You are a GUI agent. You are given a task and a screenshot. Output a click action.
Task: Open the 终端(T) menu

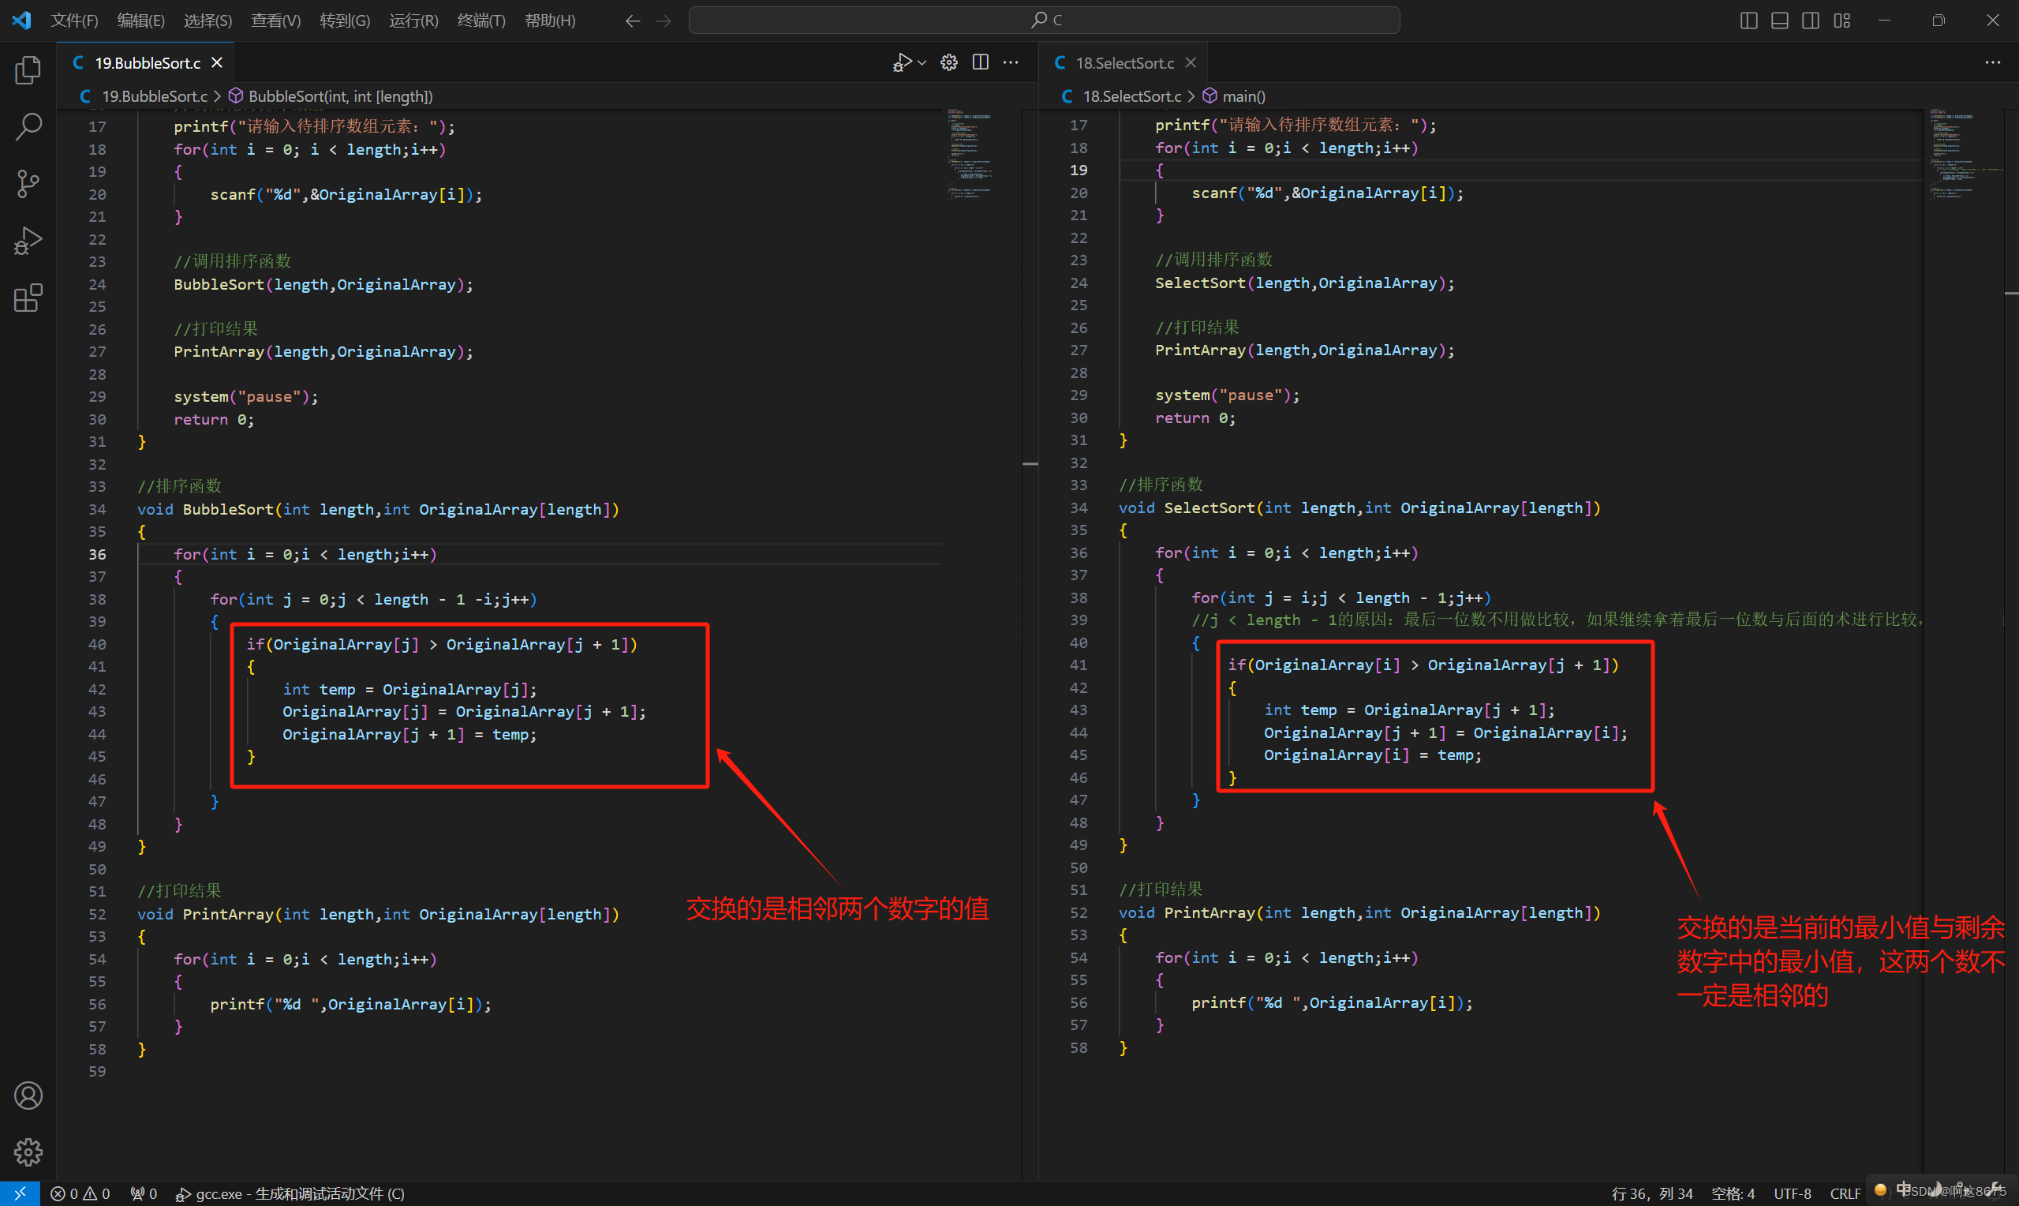(x=480, y=21)
